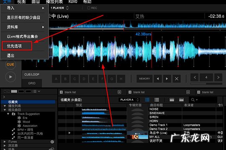
Task: Select 收藏夹 in the tree
Action: (x=28, y=102)
